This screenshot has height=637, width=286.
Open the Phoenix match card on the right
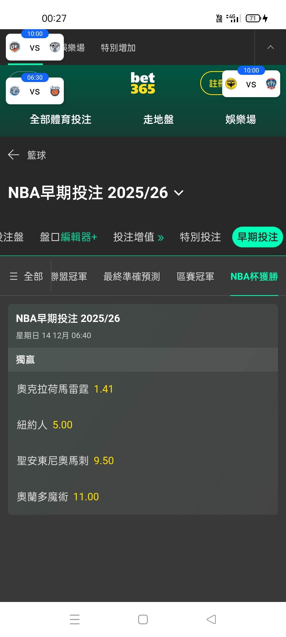point(251,84)
